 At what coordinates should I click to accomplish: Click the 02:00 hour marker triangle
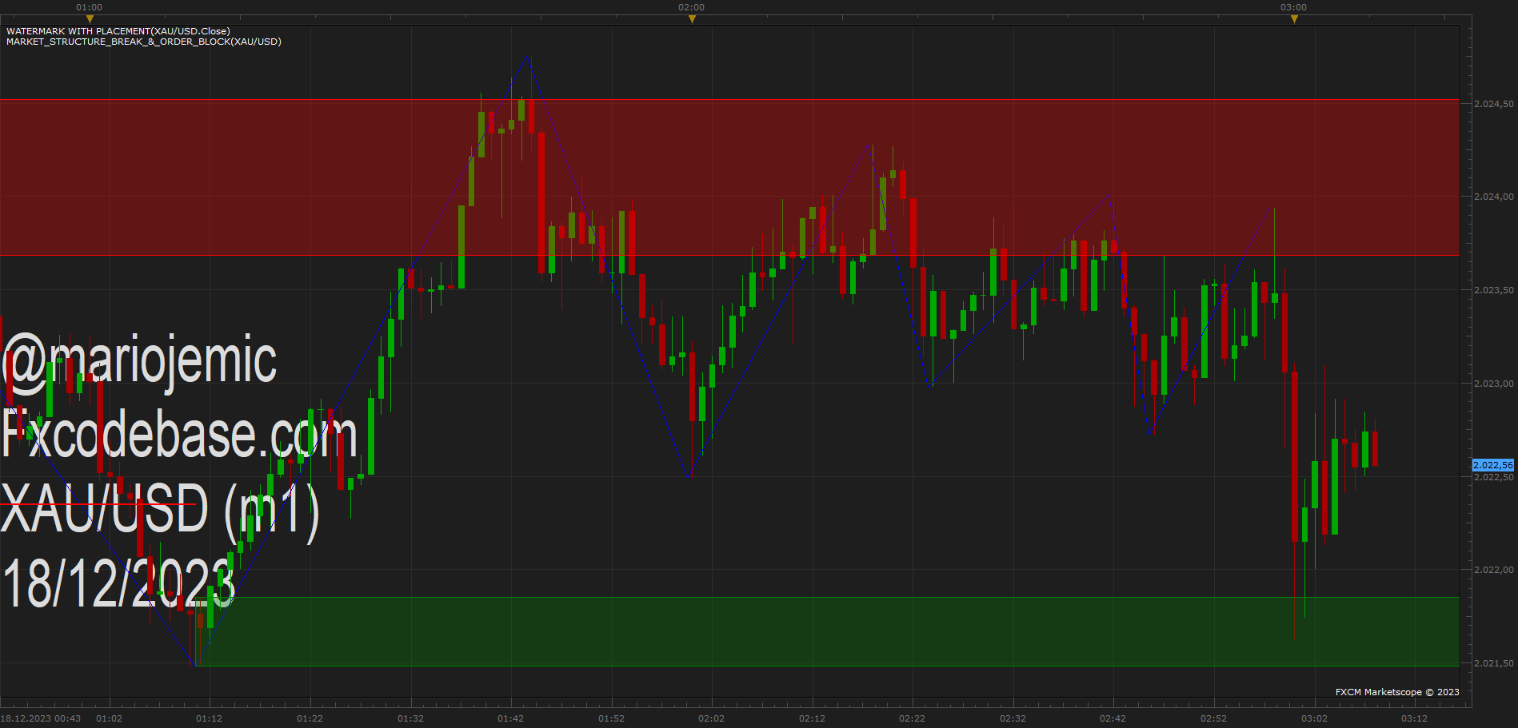(x=692, y=19)
